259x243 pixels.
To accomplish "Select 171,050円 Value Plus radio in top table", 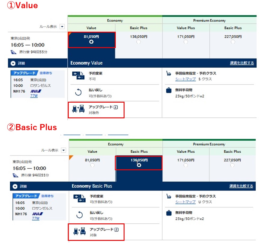I will coord(186,42).
